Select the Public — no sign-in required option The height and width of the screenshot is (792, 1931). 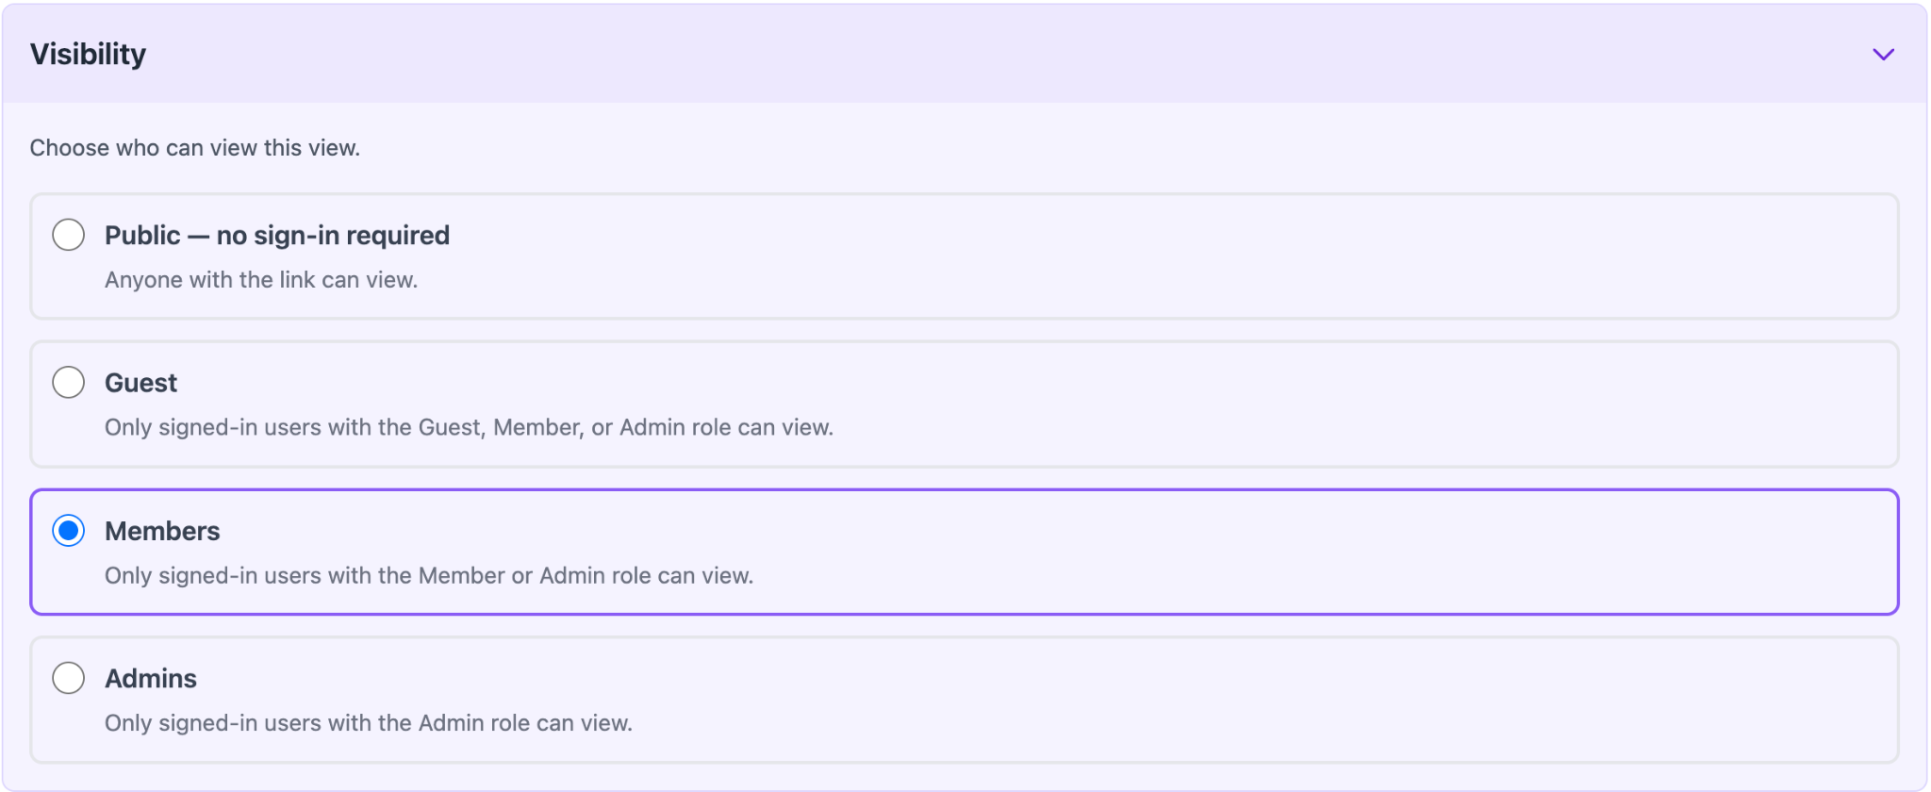68,235
